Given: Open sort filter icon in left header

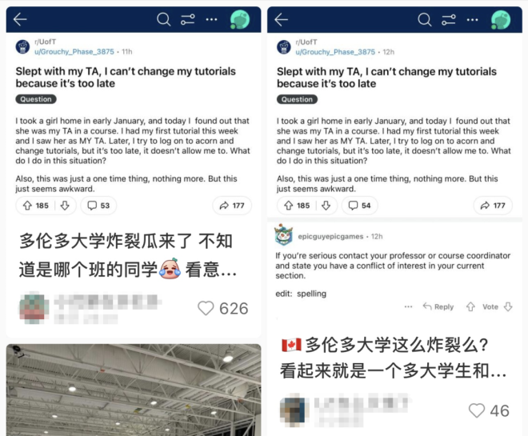Looking at the screenshot, I should coord(187,19).
